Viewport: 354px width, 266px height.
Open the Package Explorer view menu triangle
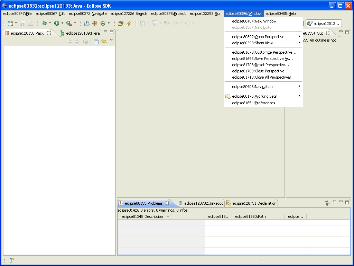tap(112, 41)
